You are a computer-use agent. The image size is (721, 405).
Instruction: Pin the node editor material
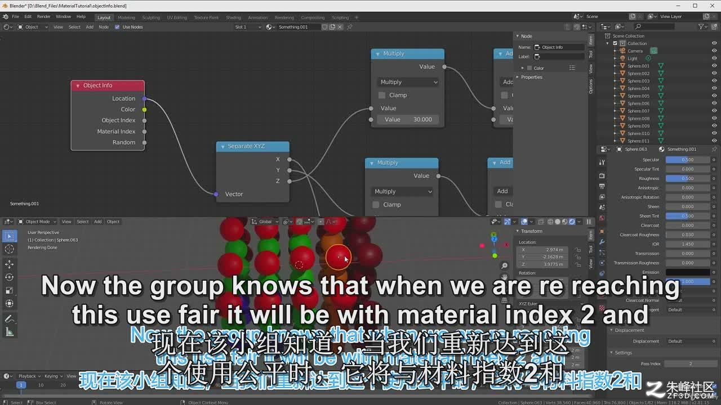click(x=349, y=27)
